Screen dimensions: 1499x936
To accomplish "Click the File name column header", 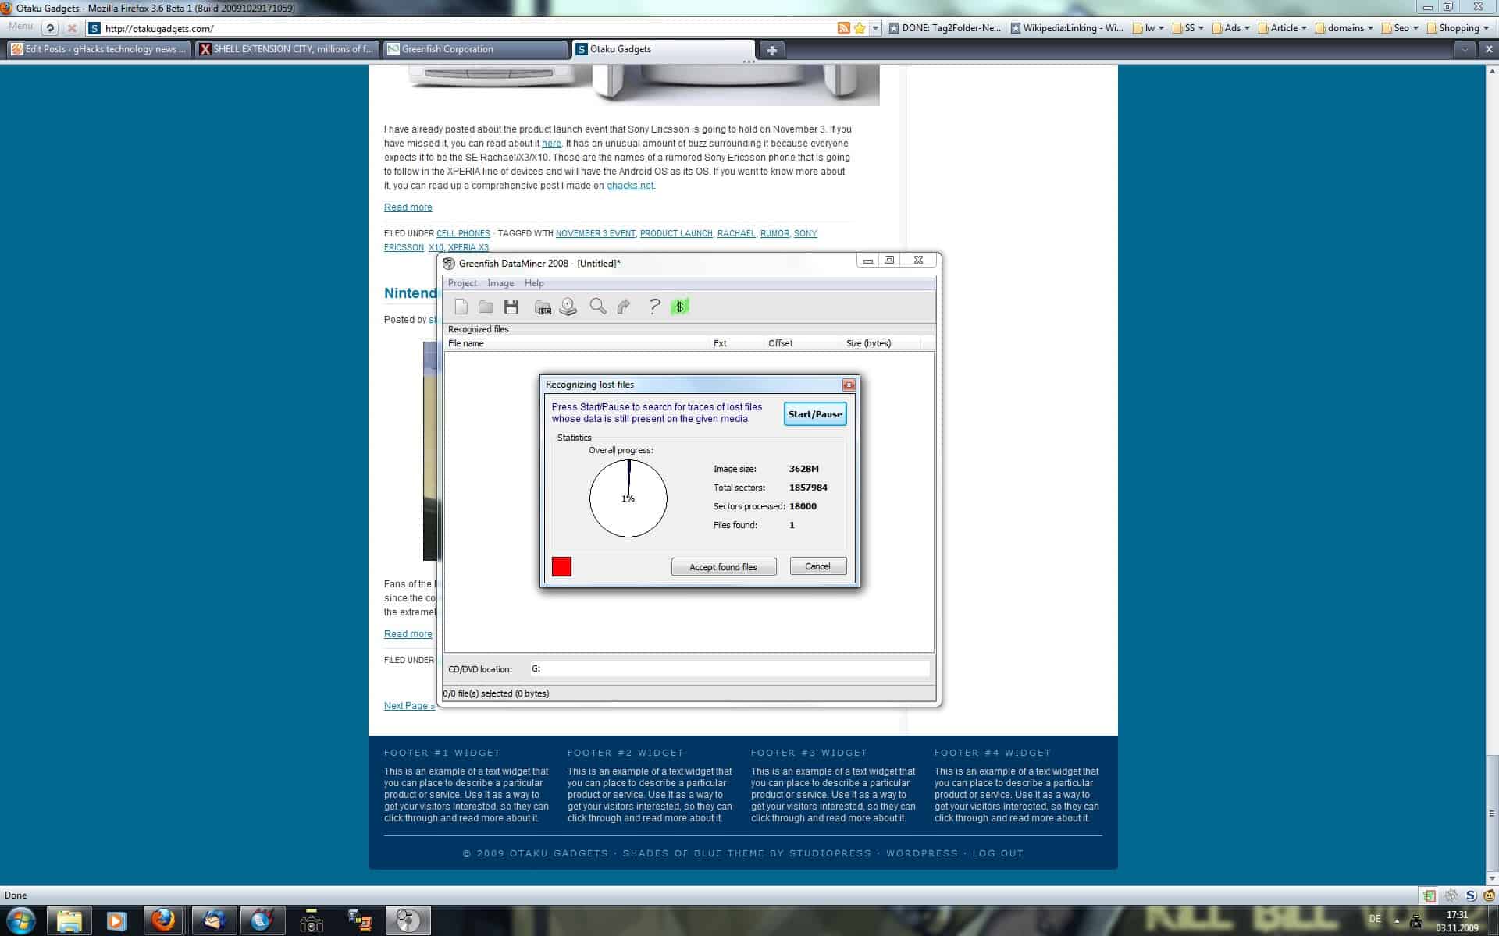I will 578,343.
